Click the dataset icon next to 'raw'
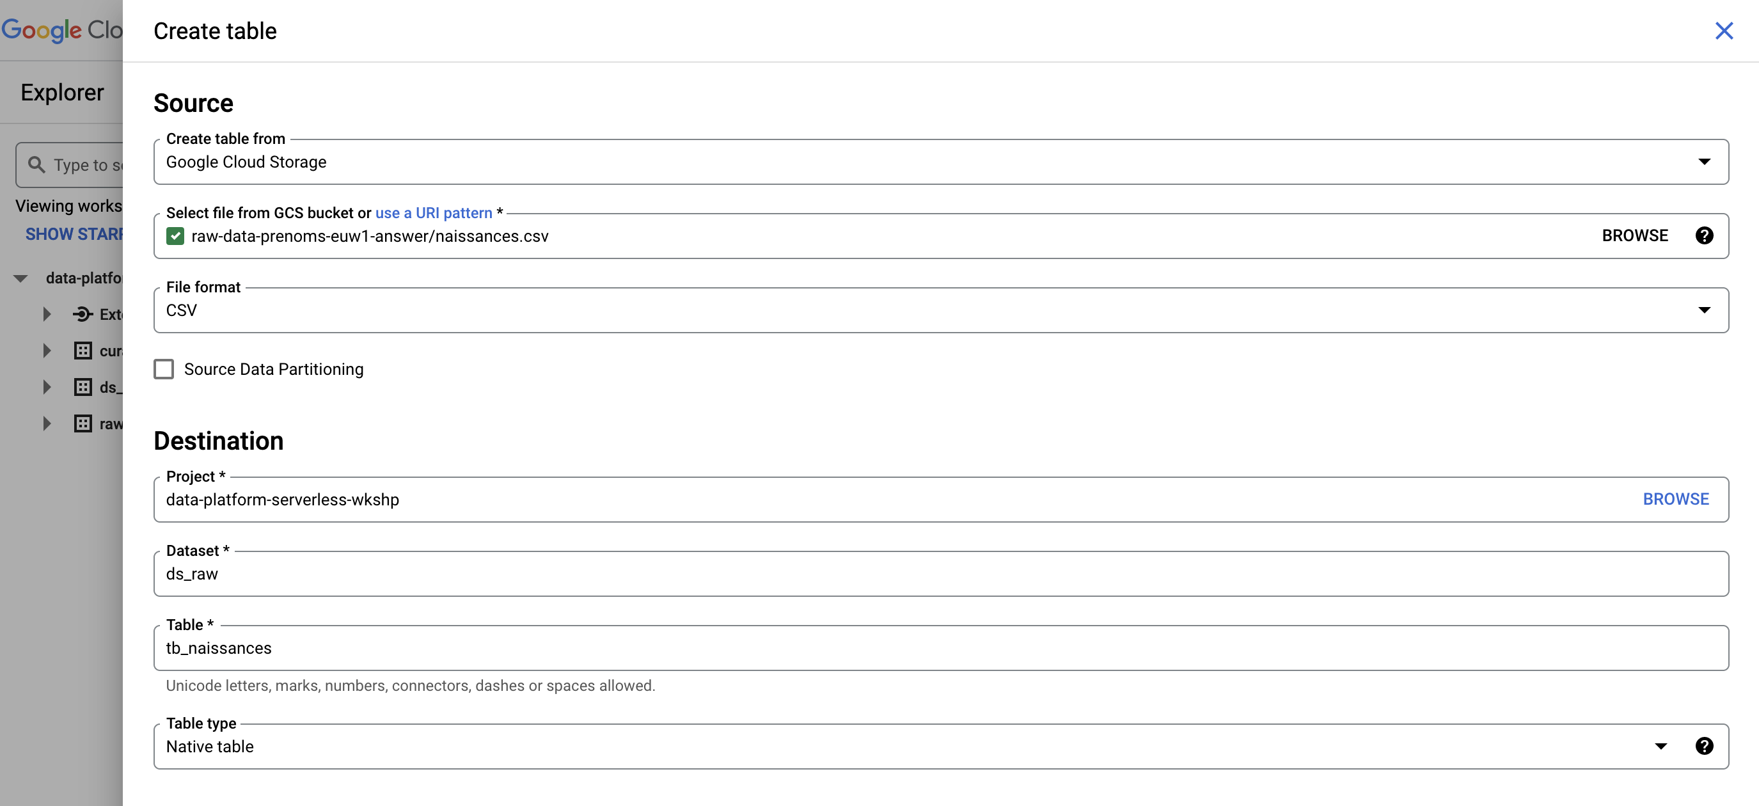Viewport: 1759px width, 806px height. tap(83, 423)
